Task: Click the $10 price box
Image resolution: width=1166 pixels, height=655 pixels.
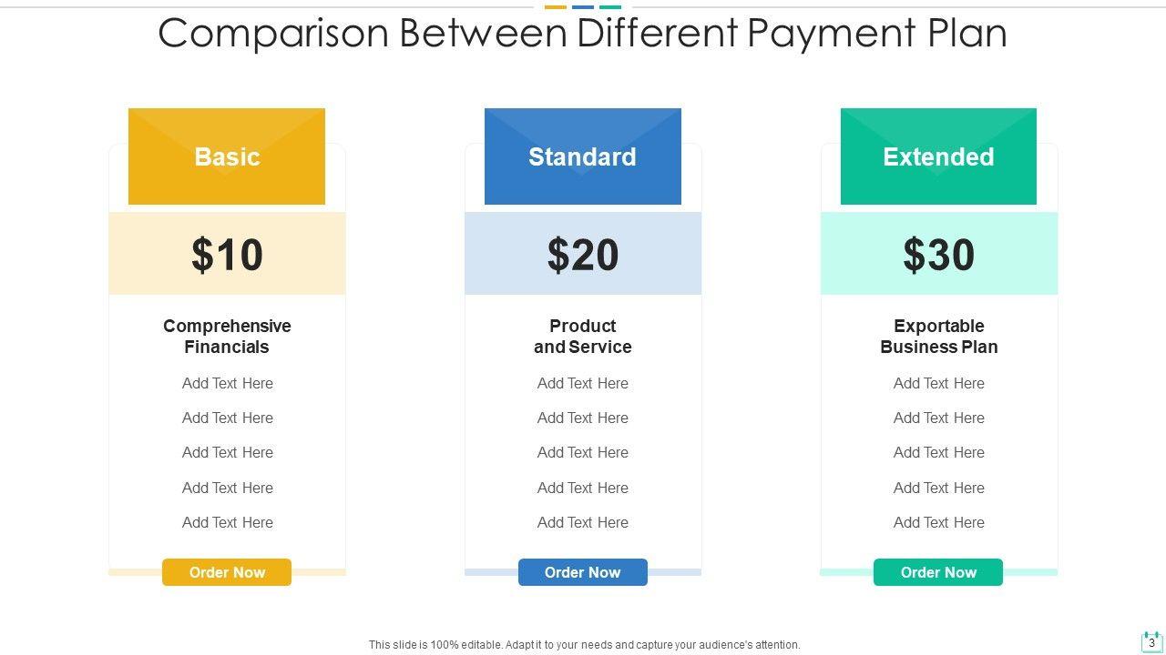Action: pyautogui.click(x=227, y=254)
